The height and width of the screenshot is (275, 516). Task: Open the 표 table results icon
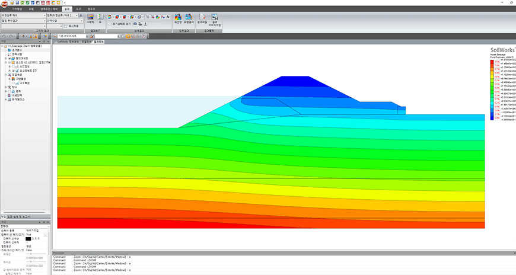point(100,19)
